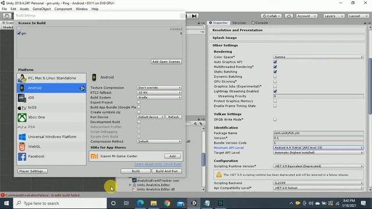372x209 pixels.
Task: Click Add Open Scenes button
Action: coord(166,62)
